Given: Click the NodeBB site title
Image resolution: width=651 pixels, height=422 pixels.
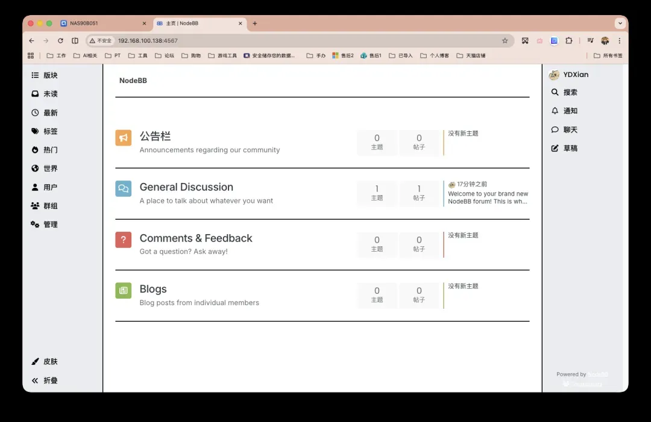Looking at the screenshot, I should (x=133, y=81).
